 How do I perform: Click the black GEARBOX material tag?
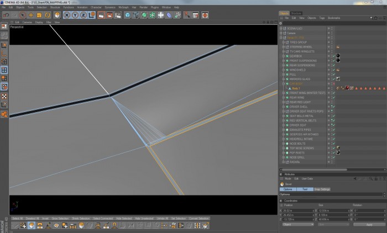[x=338, y=56]
